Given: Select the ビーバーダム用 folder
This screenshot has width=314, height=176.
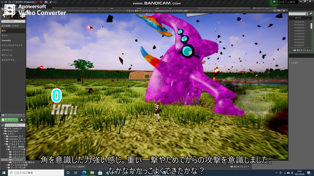Looking at the screenshot, I should click(x=16, y=168).
